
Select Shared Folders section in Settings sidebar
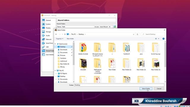click(48, 51)
